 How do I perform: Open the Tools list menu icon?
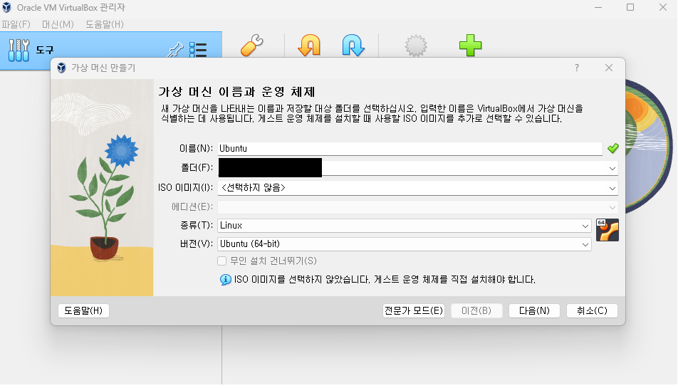pos(198,50)
